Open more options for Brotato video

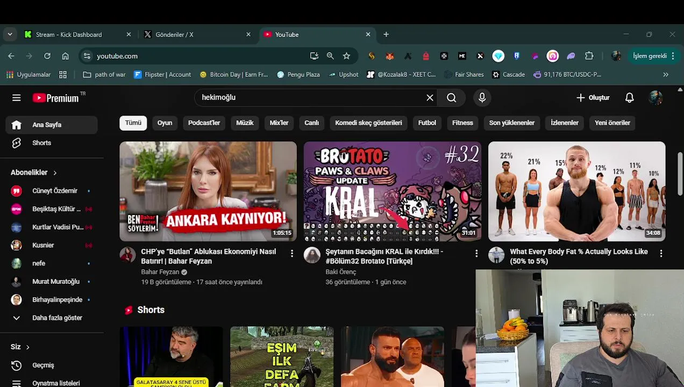pos(476,253)
